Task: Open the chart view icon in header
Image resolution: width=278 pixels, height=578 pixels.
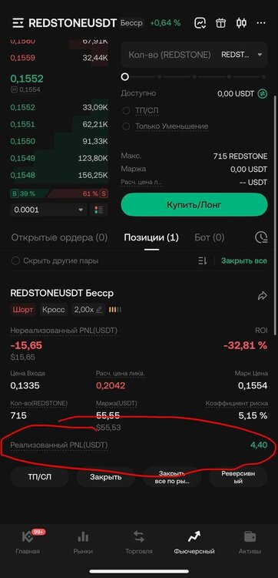Action: (x=200, y=23)
